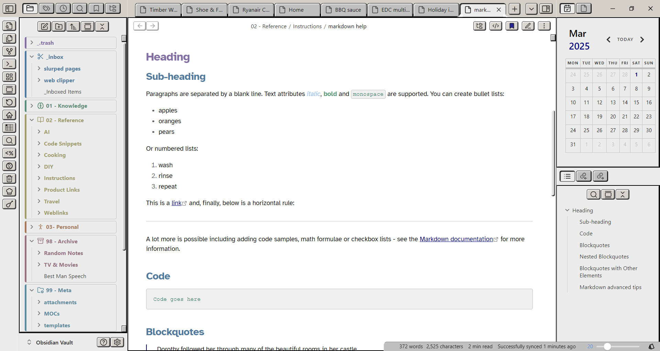Show the calendar pane tab
Viewport: 660px width, 351px height.
tap(567, 9)
